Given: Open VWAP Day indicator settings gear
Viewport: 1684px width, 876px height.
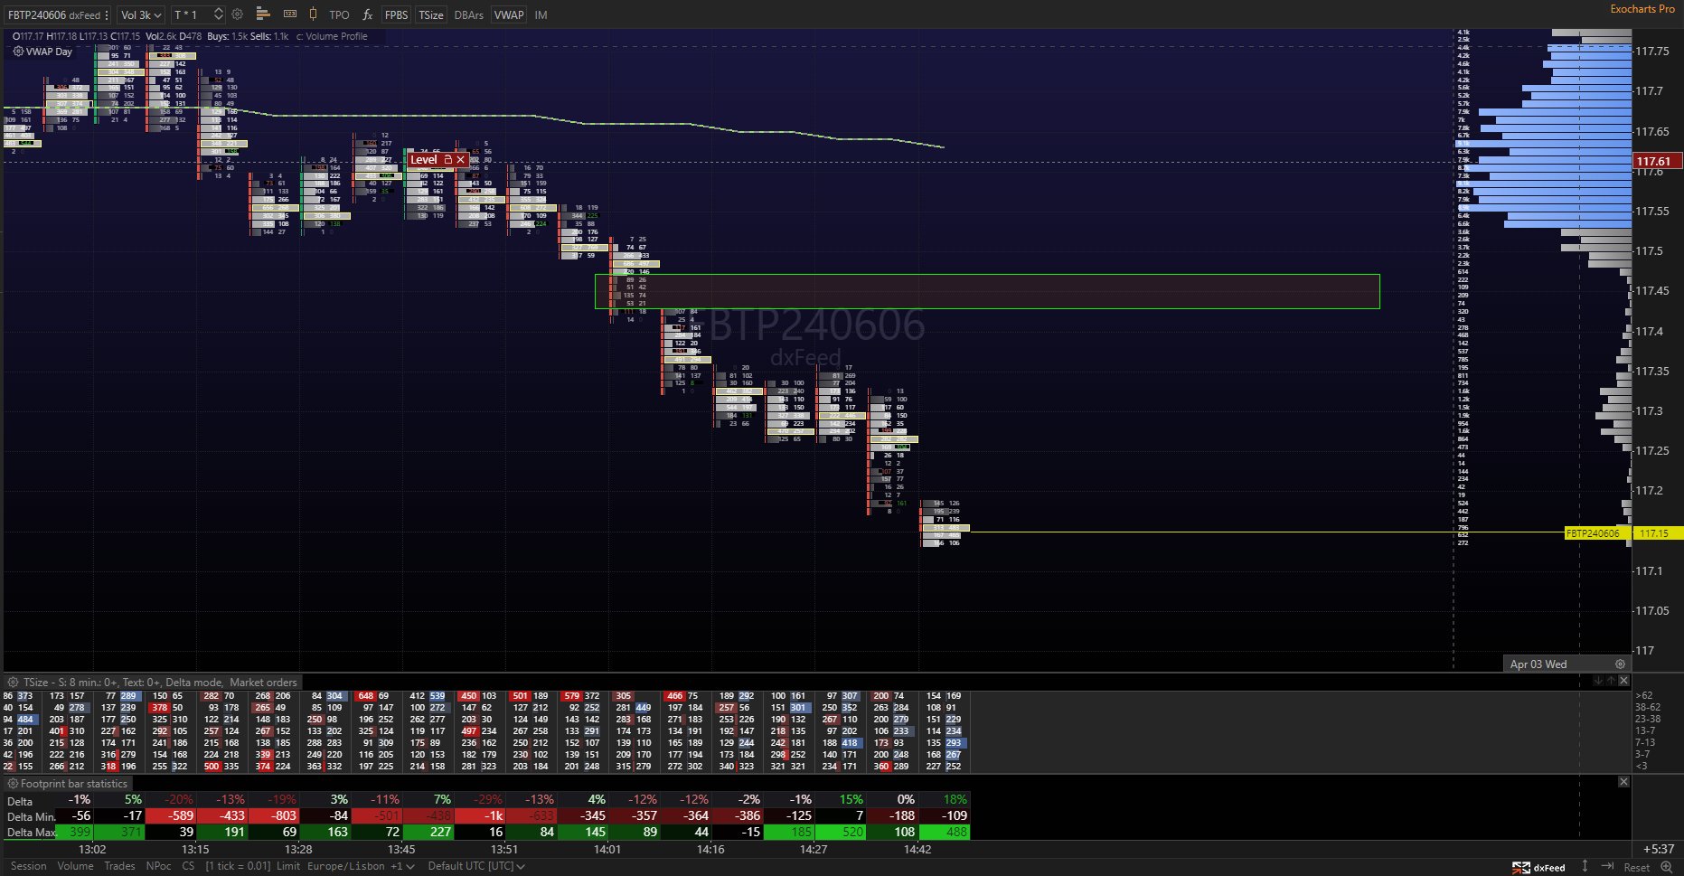Looking at the screenshot, I should coord(18,52).
